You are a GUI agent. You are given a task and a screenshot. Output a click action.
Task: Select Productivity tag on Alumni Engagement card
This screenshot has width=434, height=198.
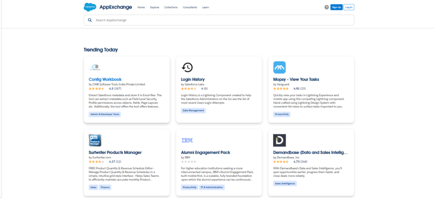(190, 187)
